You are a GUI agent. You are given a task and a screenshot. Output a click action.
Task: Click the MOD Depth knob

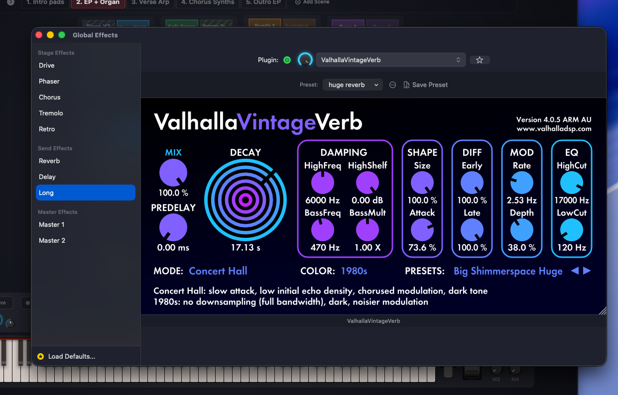pos(522,230)
